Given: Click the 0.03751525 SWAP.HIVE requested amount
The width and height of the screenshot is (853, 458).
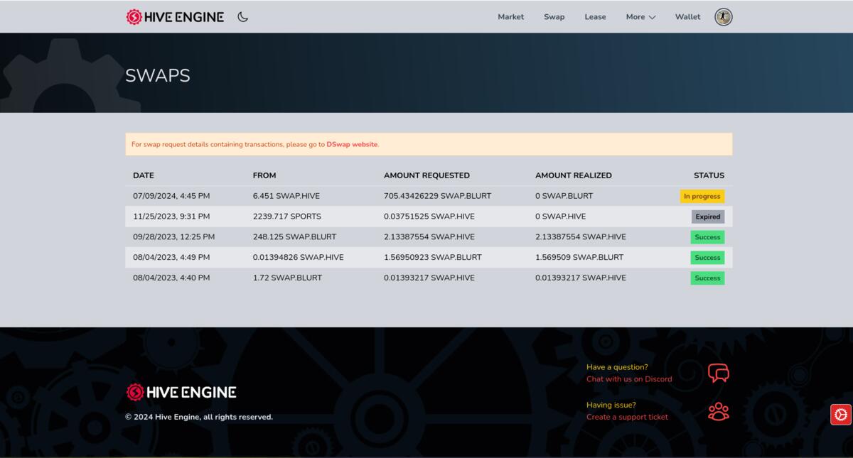Looking at the screenshot, I should coord(429,217).
